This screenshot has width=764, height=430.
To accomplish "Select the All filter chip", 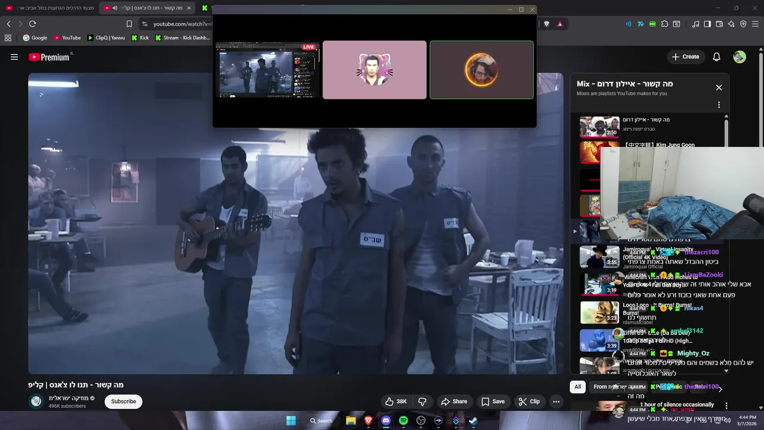I will point(578,386).
